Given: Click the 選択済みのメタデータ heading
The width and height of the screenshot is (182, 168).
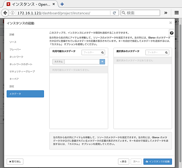Looking at the screenshot, I should tap(128, 51).
